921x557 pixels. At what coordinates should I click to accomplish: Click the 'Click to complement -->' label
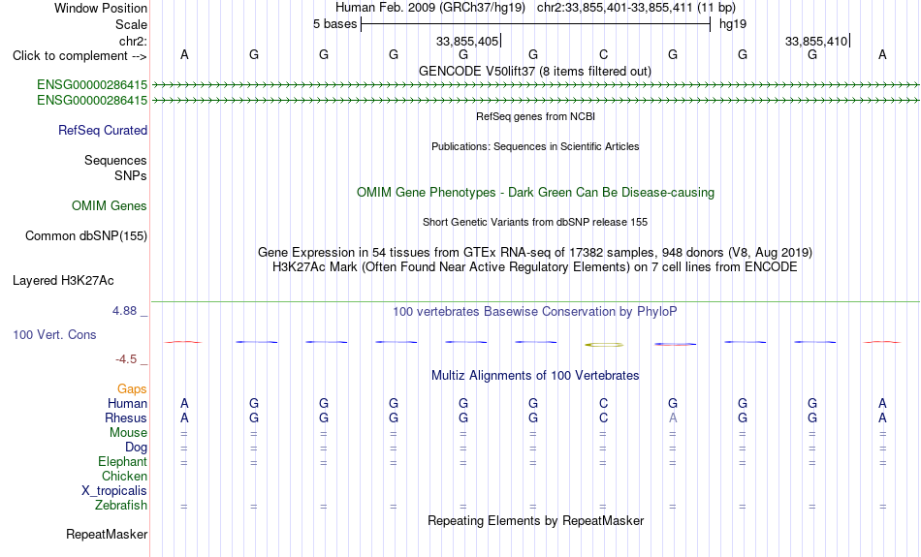(79, 56)
